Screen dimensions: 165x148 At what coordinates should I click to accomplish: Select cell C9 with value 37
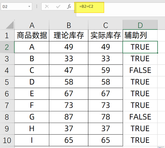(105, 129)
